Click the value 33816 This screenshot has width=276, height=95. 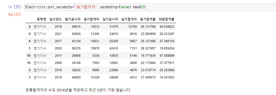tap(114, 34)
